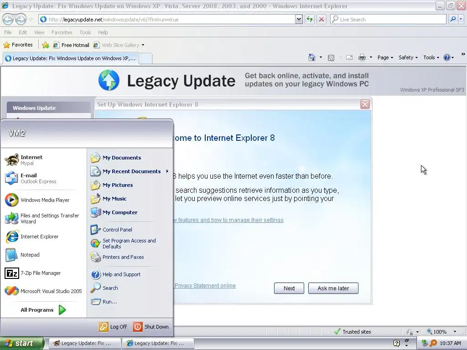Image resolution: width=467 pixels, height=350 pixels.
Task: Open the Edit menu
Action: [23, 32]
